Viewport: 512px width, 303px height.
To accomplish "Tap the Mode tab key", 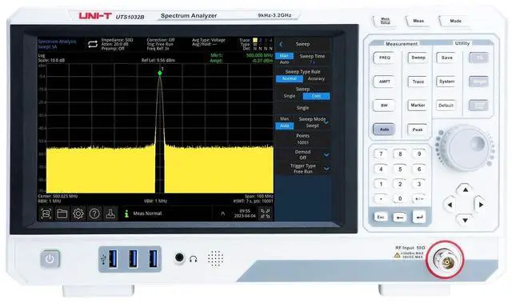I will 455,21.
